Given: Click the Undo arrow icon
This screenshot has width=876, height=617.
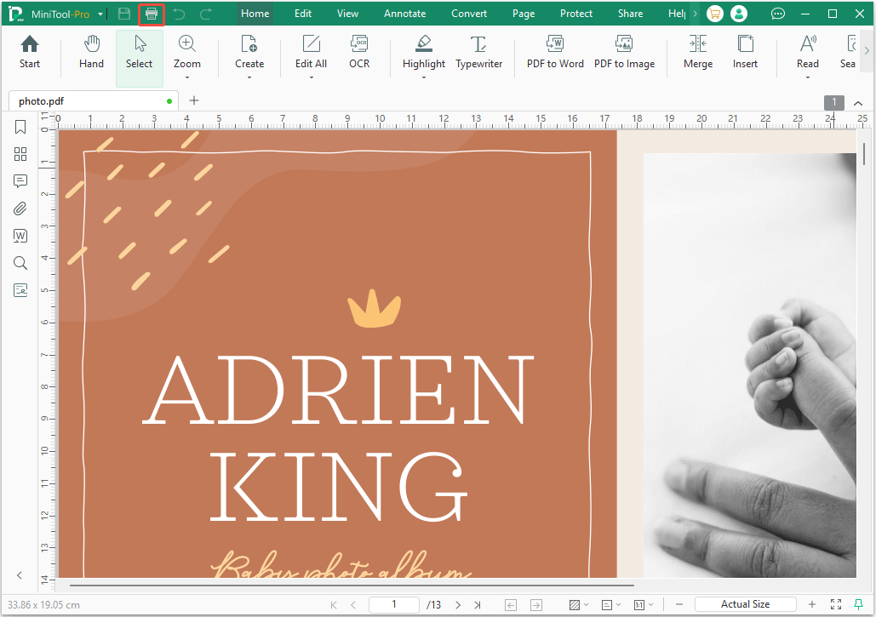Looking at the screenshot, I should [x=179, y=14].
